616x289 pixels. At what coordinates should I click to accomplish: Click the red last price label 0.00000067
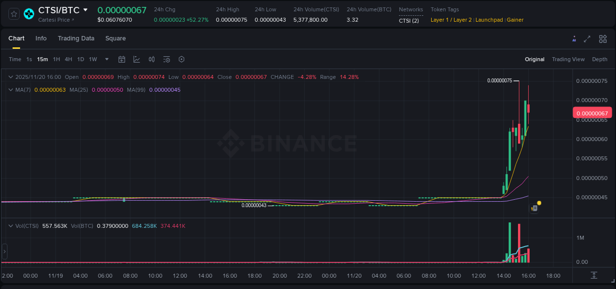(592, 112)
